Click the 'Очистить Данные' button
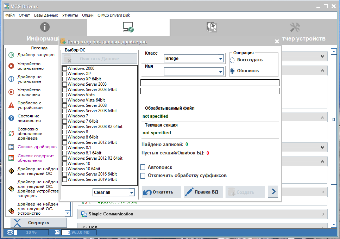Viewport: 340px width, 239px height. tap(99, 59)
